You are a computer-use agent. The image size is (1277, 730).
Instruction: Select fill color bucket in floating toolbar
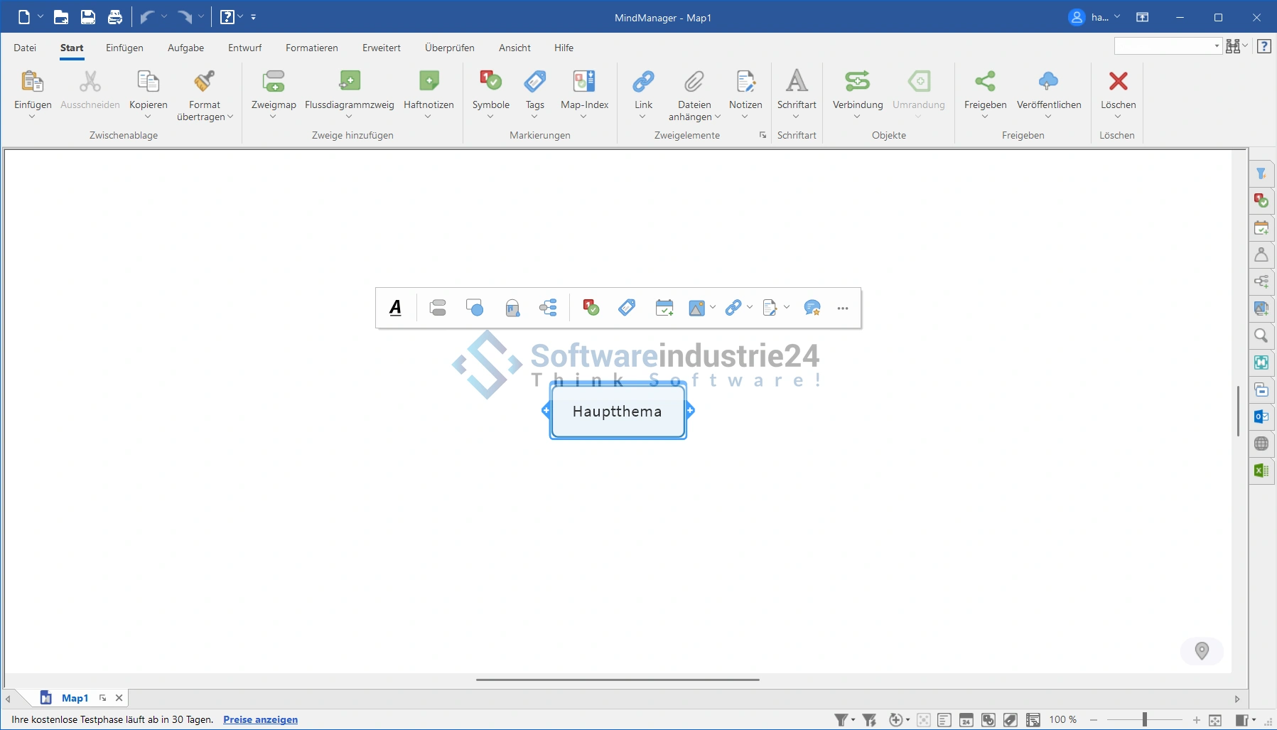click(x=512, y=308)
